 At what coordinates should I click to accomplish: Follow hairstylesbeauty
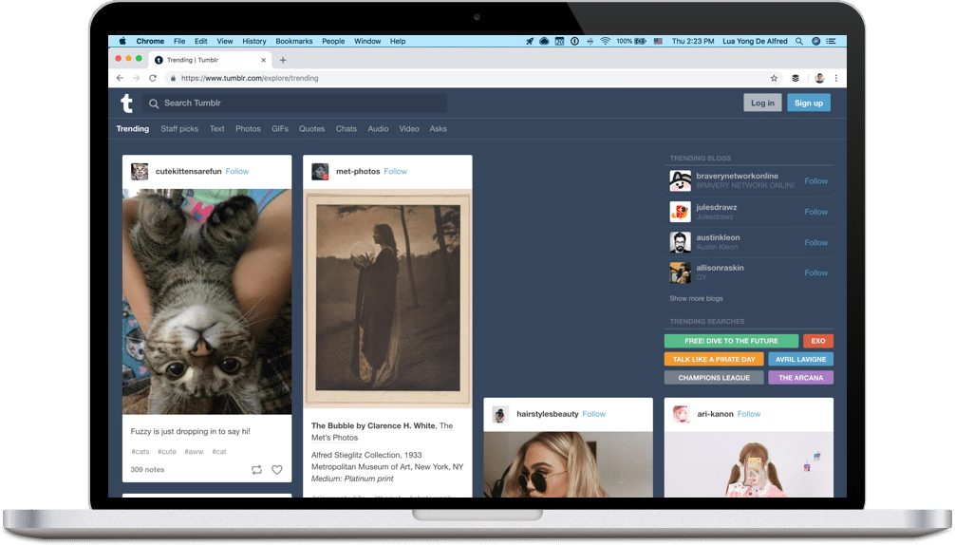(x=594, y=414)
